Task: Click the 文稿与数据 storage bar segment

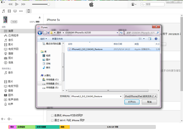Action: (48, 127)
